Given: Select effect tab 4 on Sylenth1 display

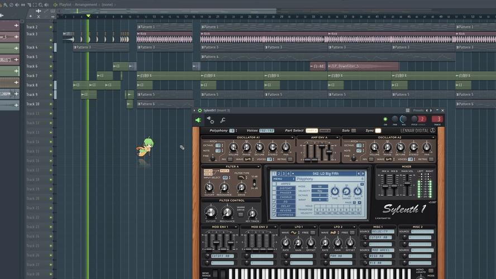Looking at the screenshot, I should pos(288,174).
